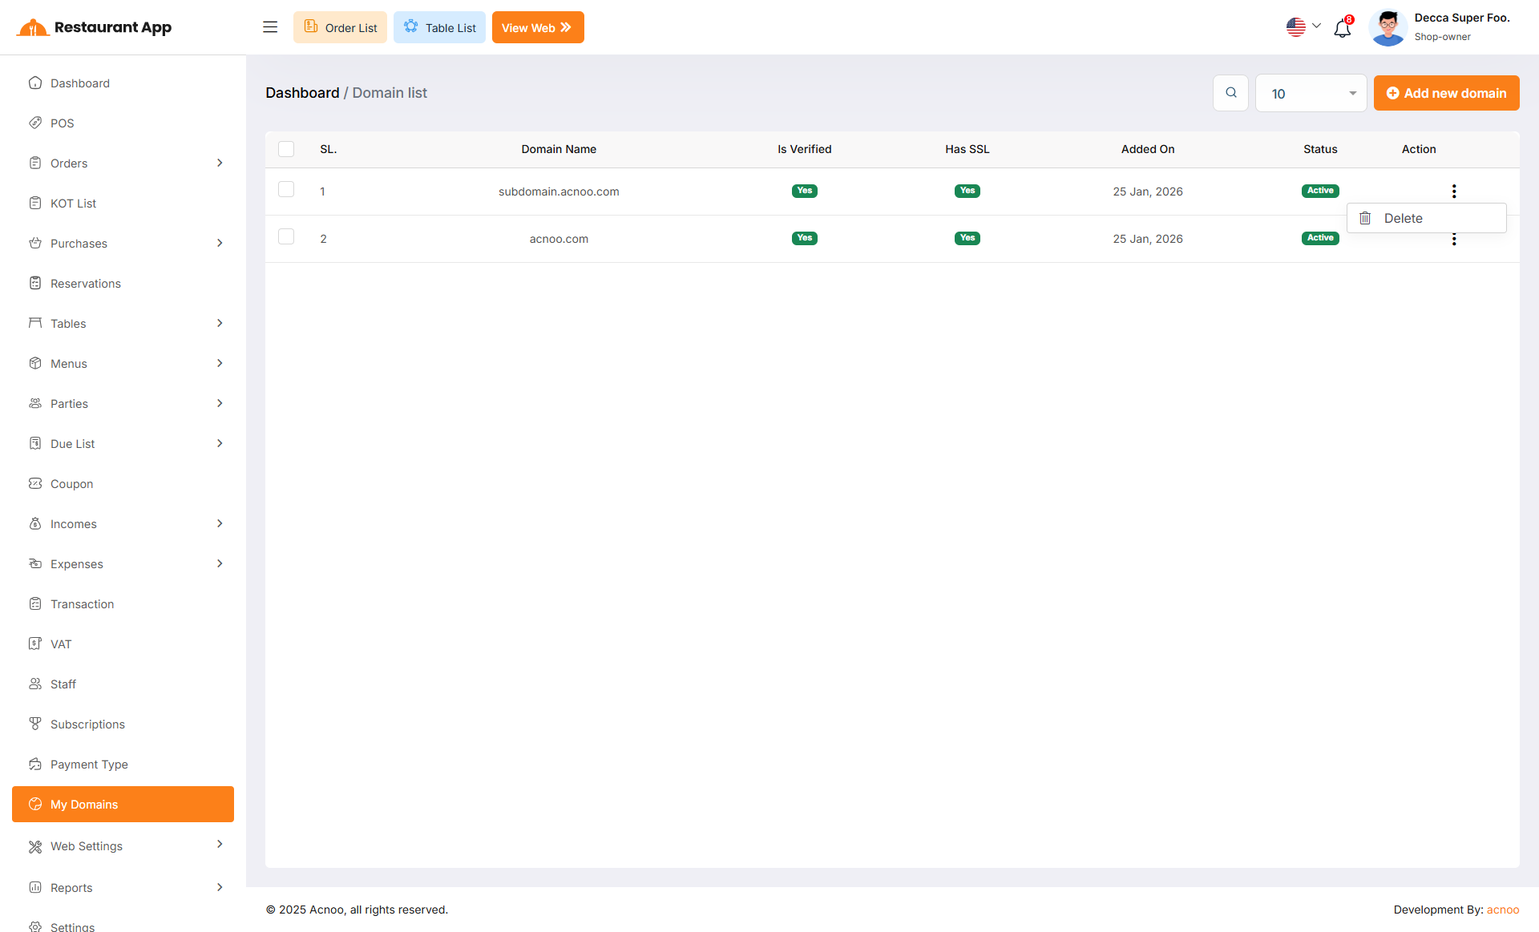Check the subdomain.acnoo.com row checkbox
Viewport: 1539px width, 932px height.
coord(286,189)
